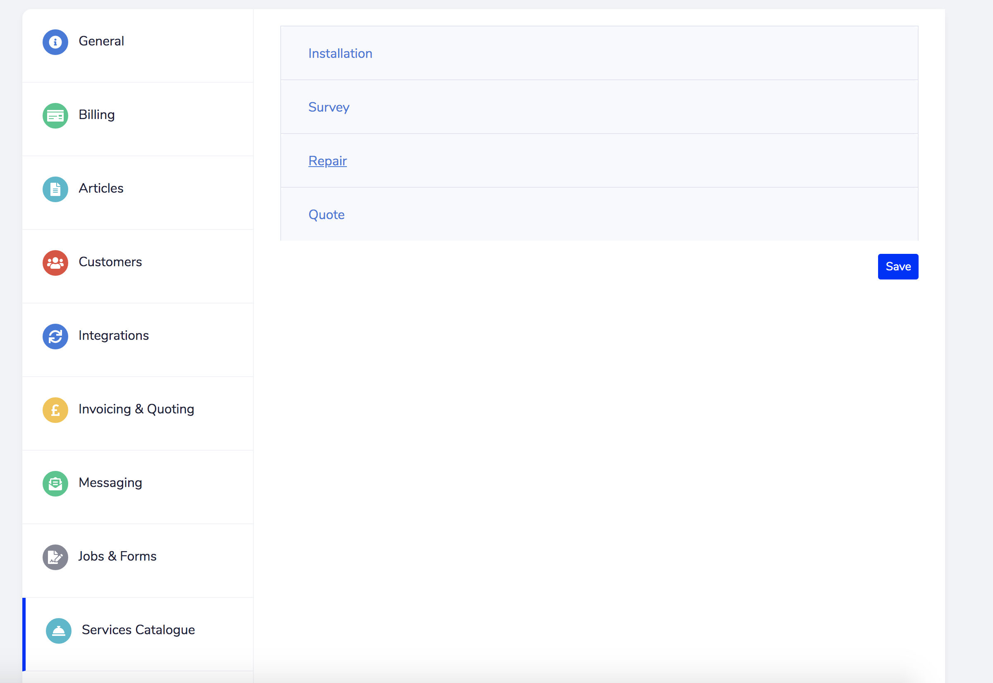Go to Invoicing & Quoting
993x683 pixels.
138,414
